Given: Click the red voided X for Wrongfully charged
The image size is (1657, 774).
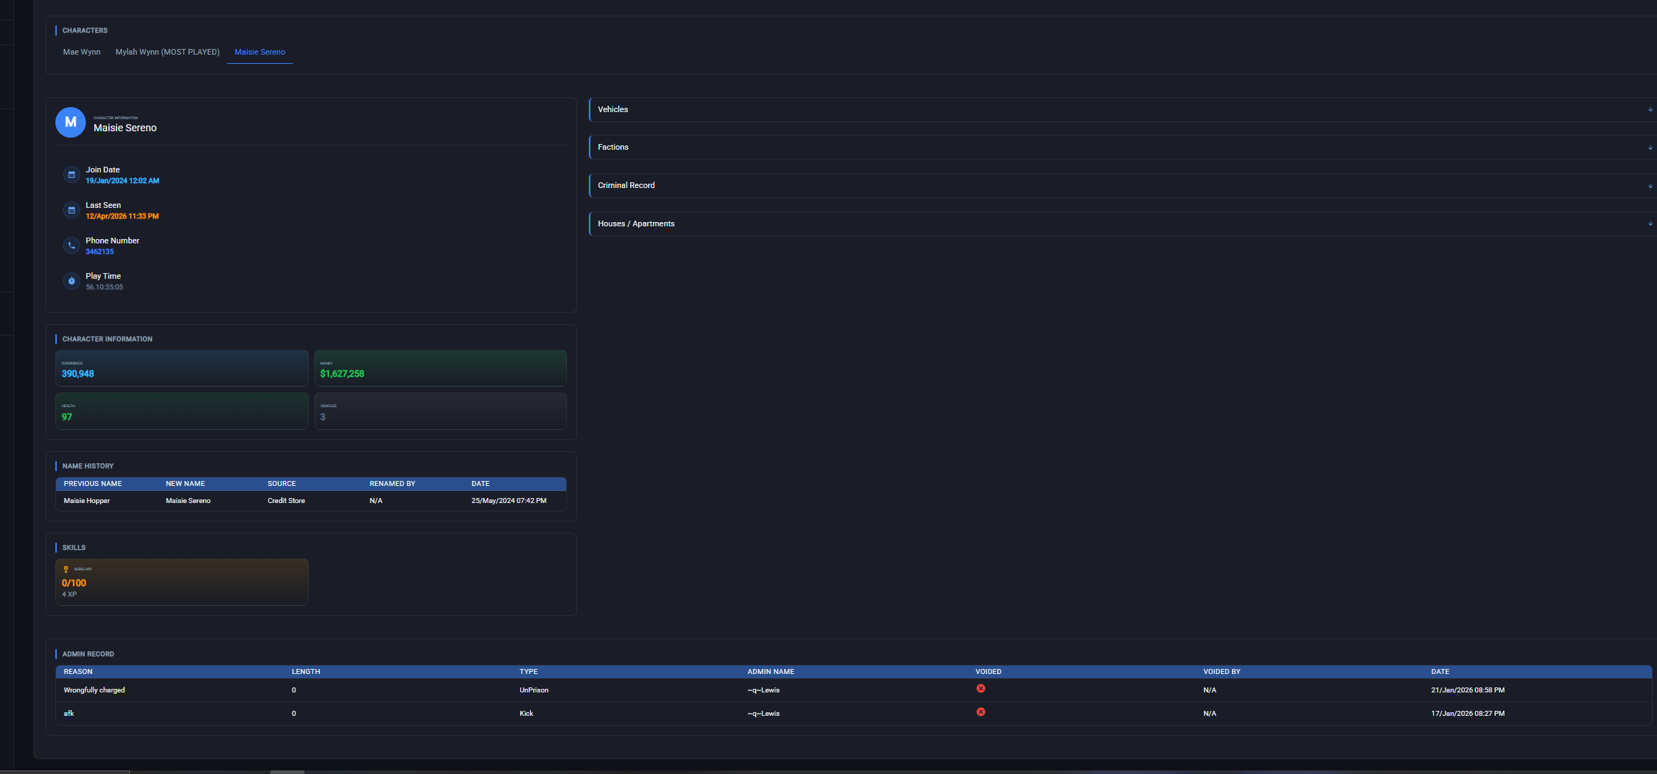Looking at the screenshot, I should (x=981, y=688).
